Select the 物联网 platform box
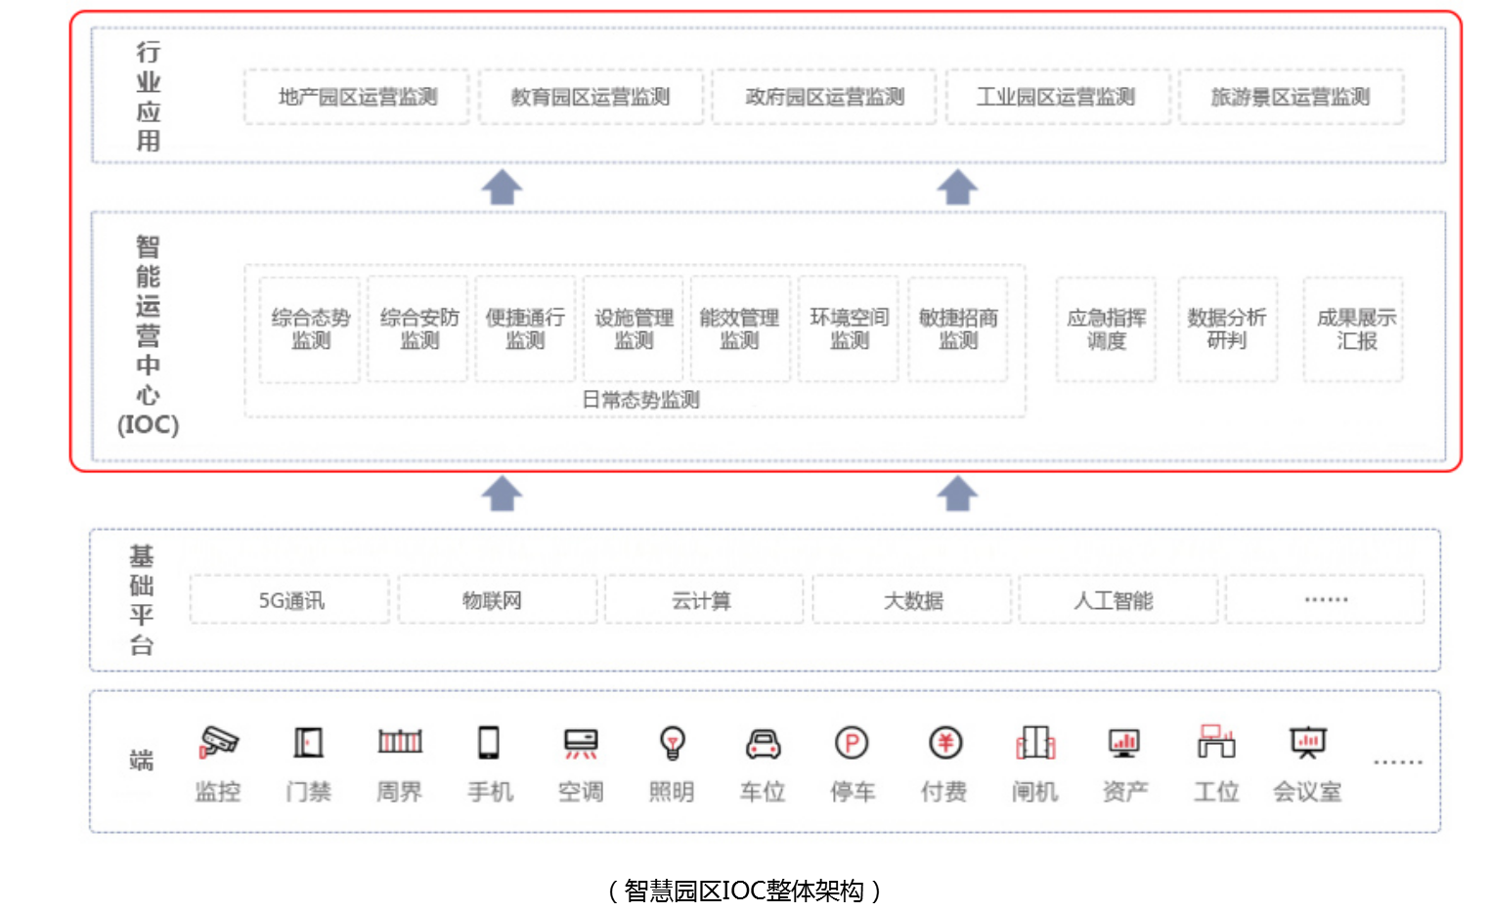The width and height of the screenshot is (1490, 913). point(498,600)
